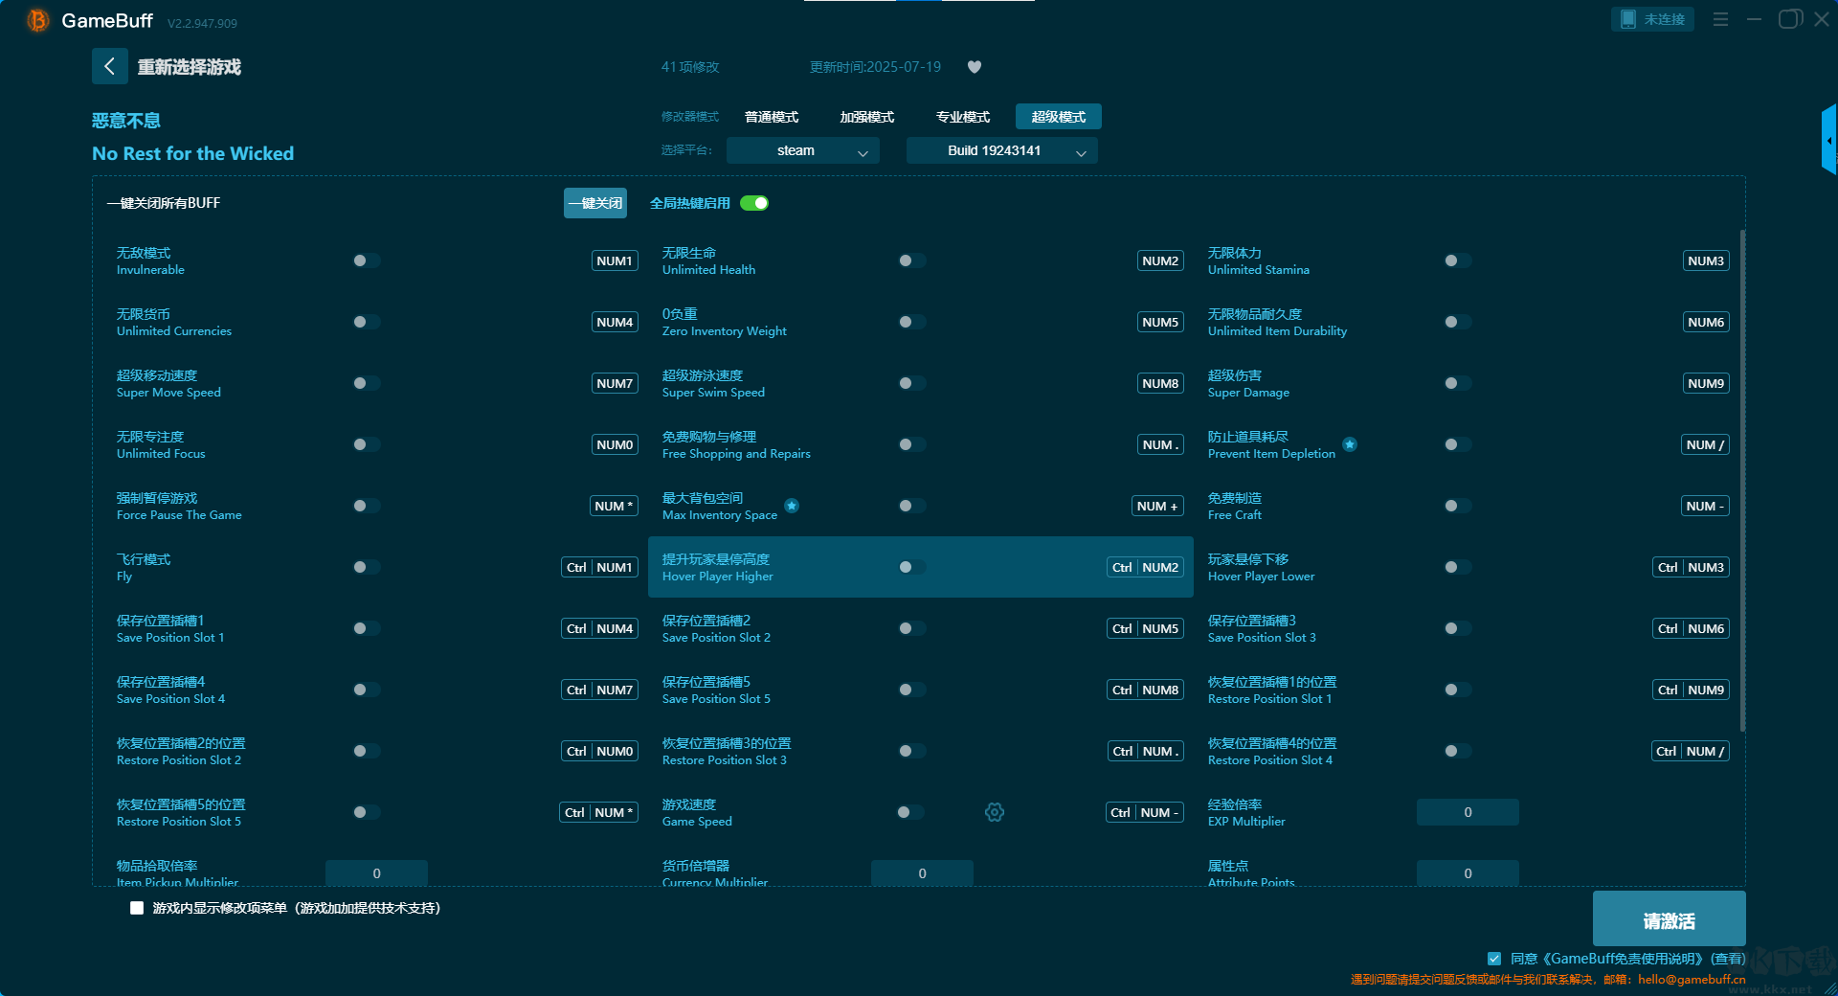The height and width of the screenshot is (996, 1838).
Task: Click the cheat list vertical scrollbar
Action: (x=1742, y=481)
